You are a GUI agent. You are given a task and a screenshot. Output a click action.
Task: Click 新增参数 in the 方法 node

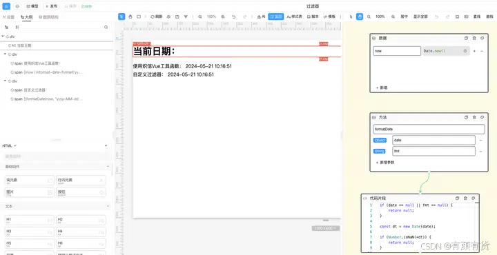click(385, 162)
